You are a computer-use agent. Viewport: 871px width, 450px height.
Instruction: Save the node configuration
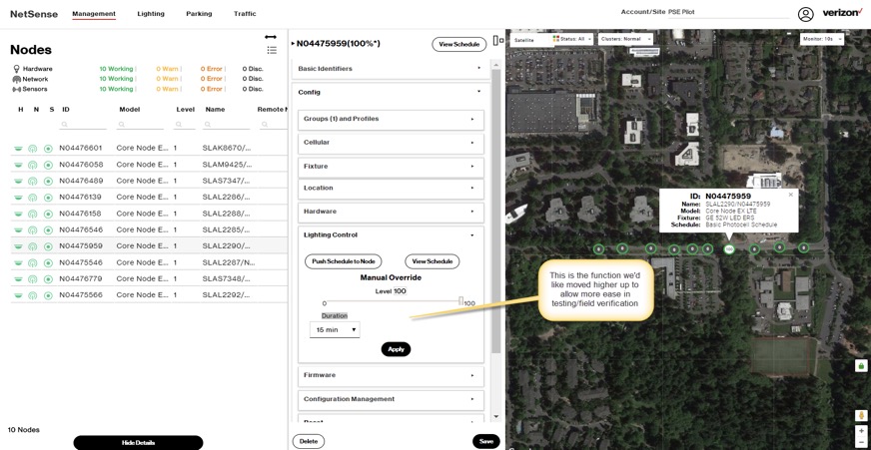486,441
